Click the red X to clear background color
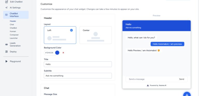This screenshot has width=199, height=96. pyautogui.click(x=63, y=53)
